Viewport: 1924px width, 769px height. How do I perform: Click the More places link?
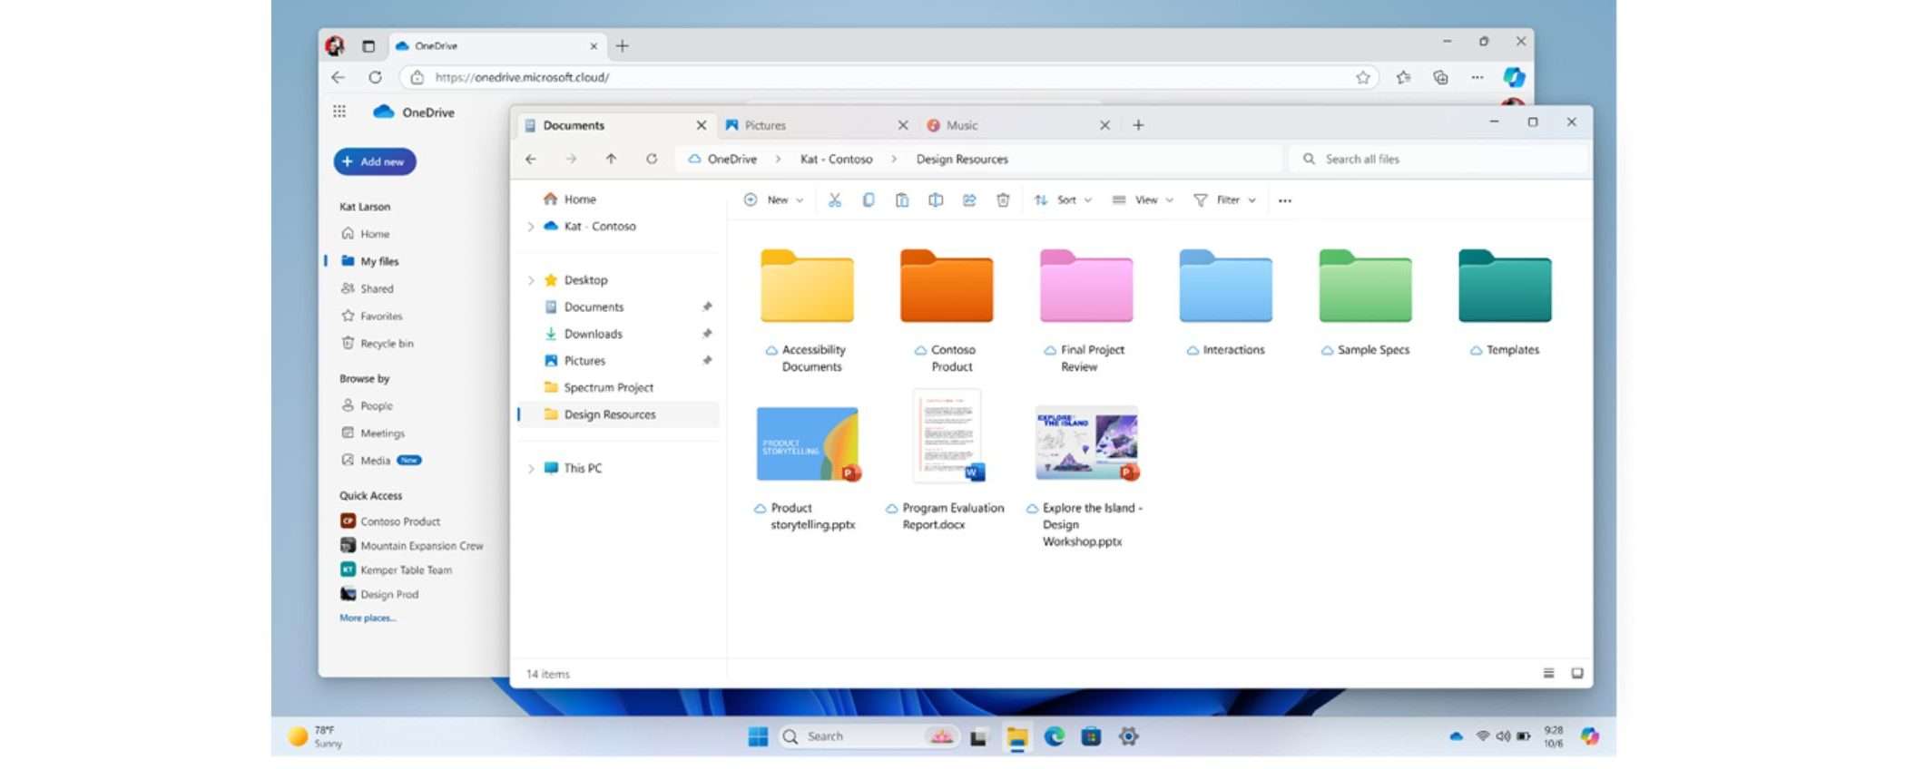(368, 618)
